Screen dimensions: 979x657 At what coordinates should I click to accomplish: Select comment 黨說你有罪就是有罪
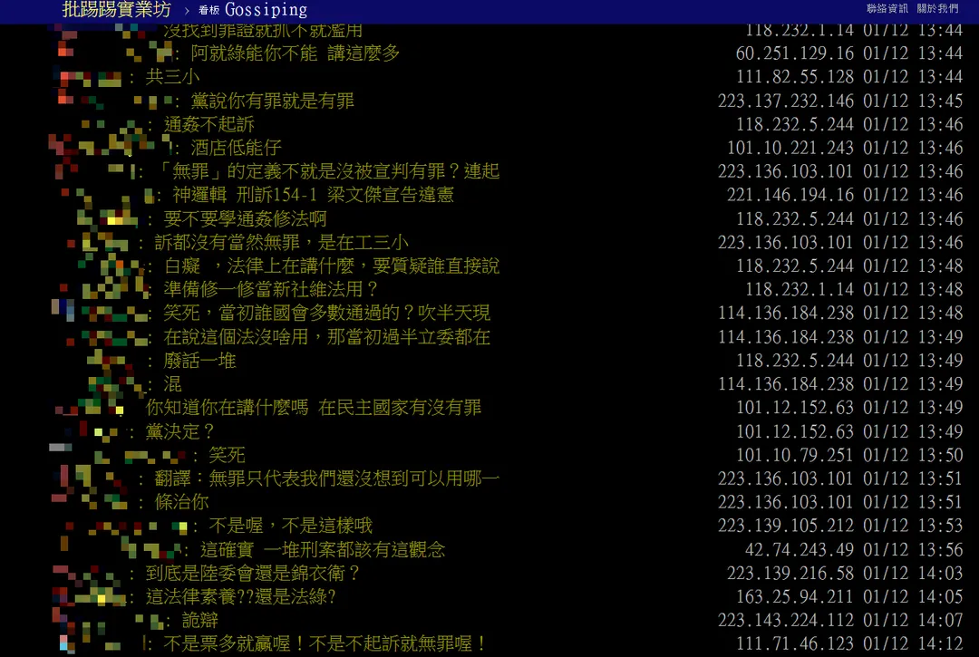(x=272, y=101)
